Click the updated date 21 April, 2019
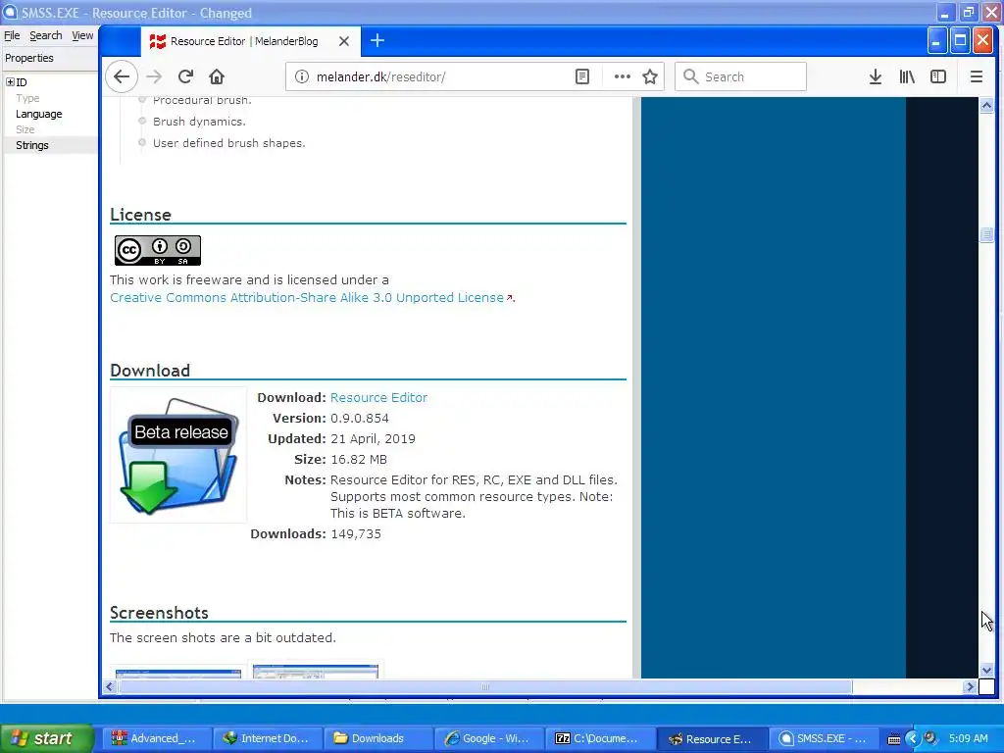The width and height of the screenshot is (1004, 753). click(x=373, y=439)
